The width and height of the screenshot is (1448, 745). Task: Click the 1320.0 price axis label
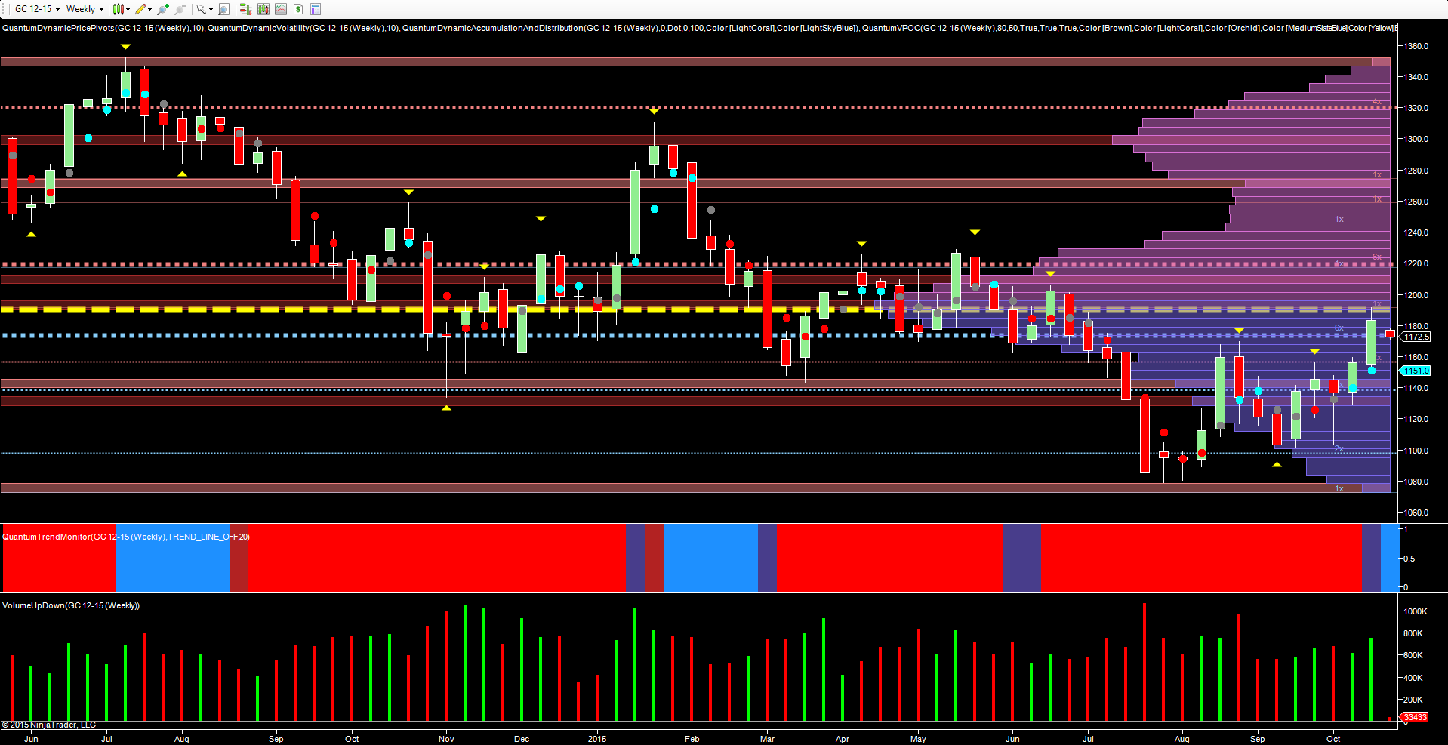(x=1416, y=108)
